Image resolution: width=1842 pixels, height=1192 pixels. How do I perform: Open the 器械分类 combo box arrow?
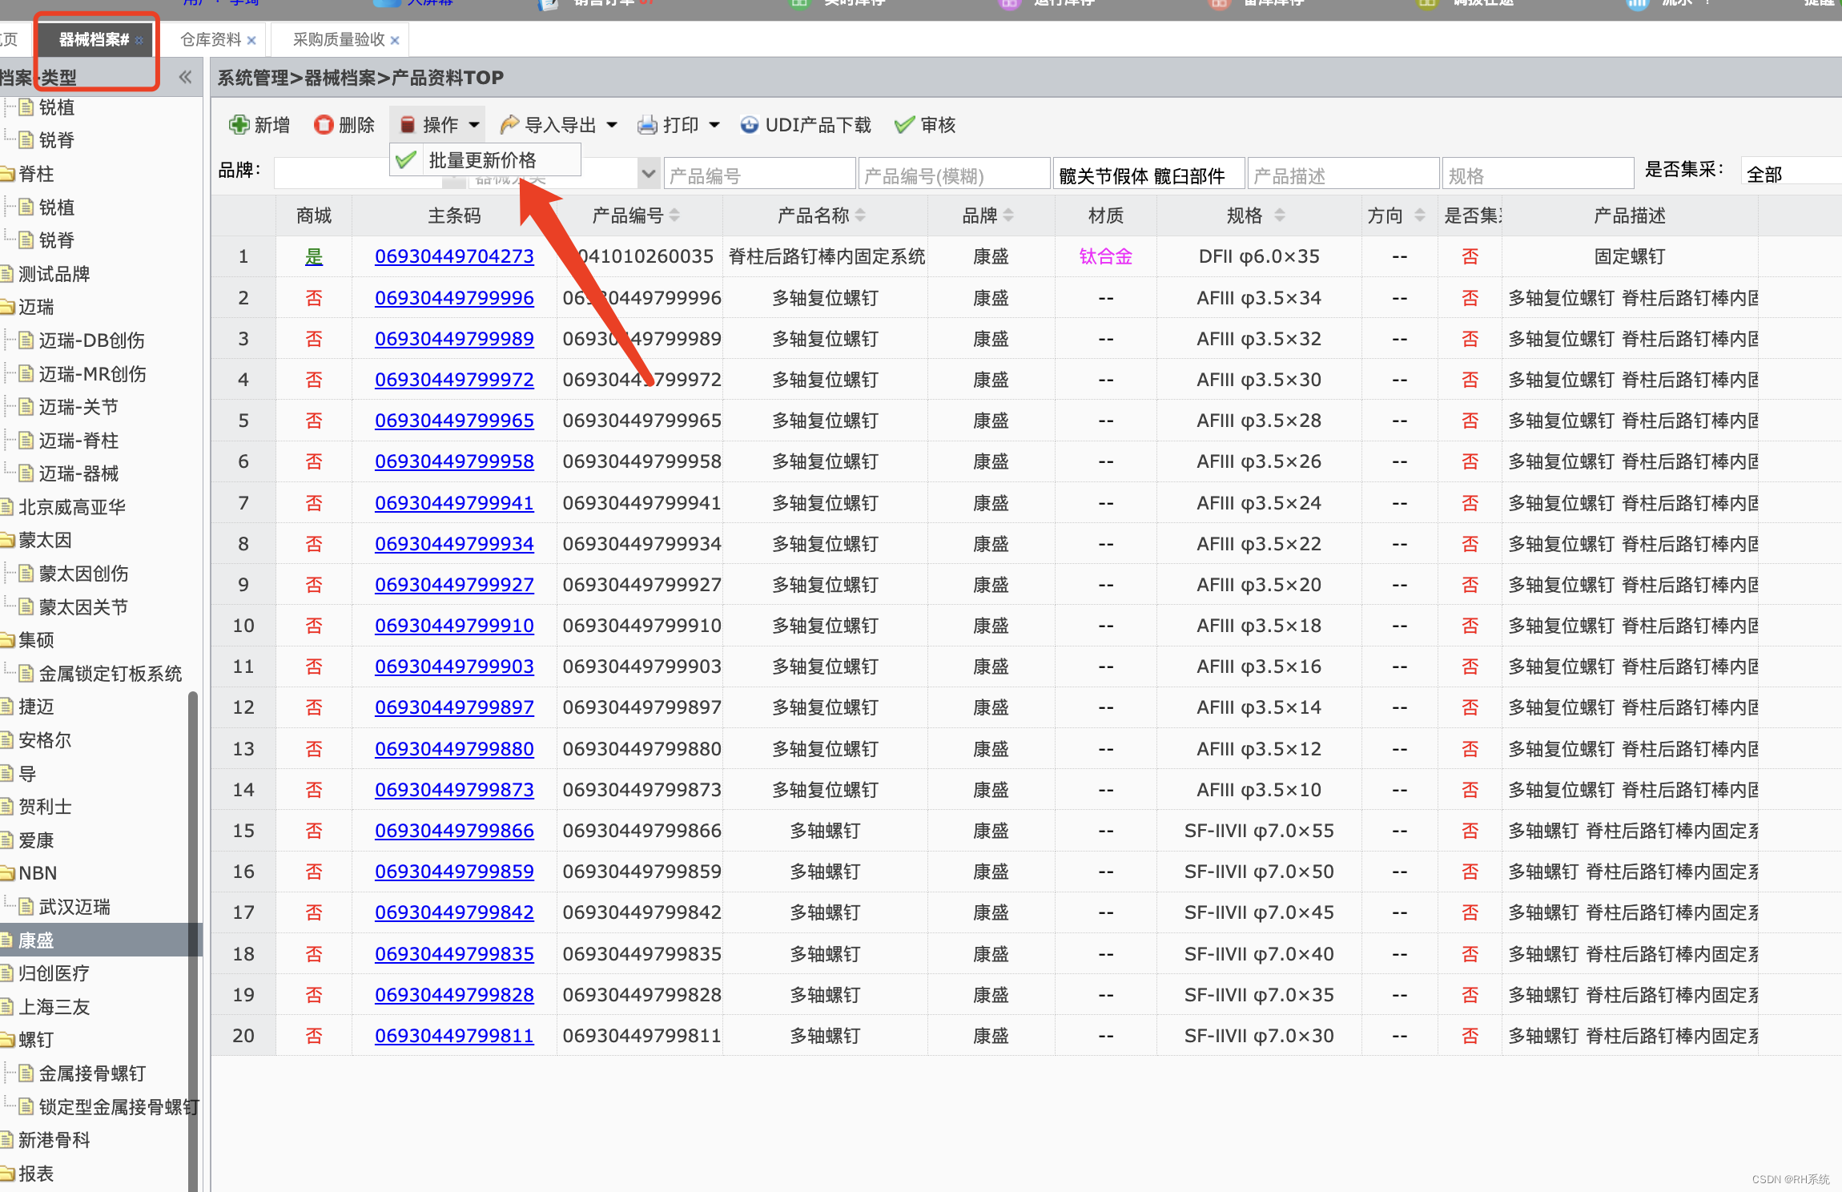[648, 174]
